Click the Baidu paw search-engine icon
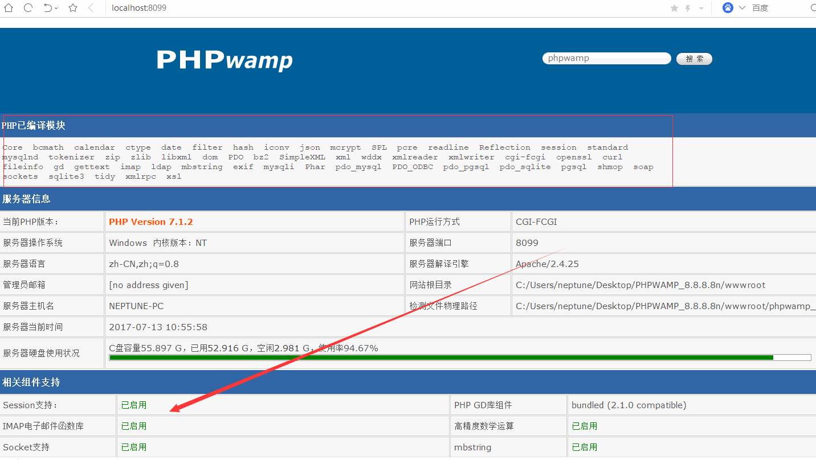The width and height of the screenshot is (816, 460). (x=728, y=8)
